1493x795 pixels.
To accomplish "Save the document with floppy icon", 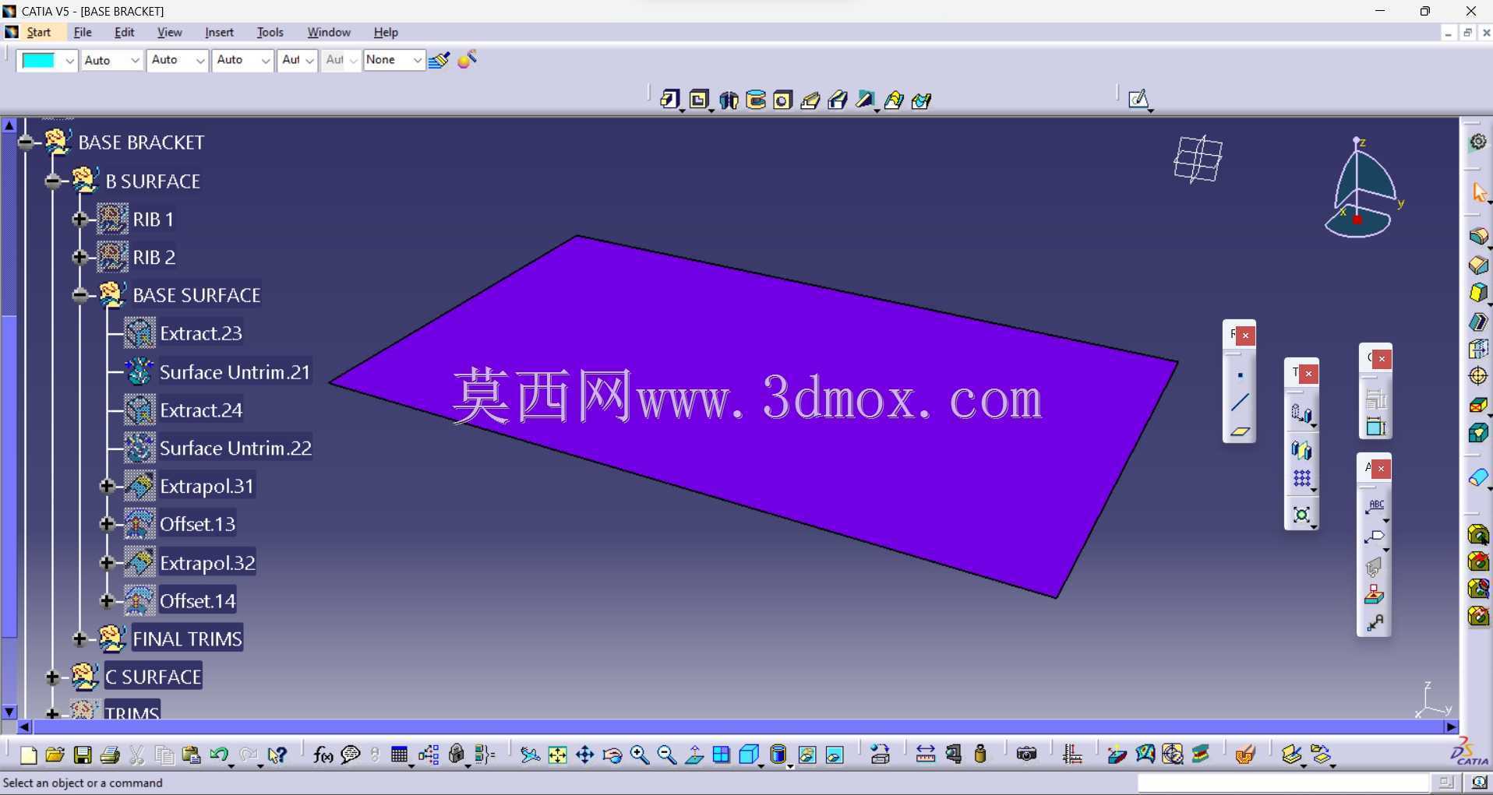I will pos(82,755).
